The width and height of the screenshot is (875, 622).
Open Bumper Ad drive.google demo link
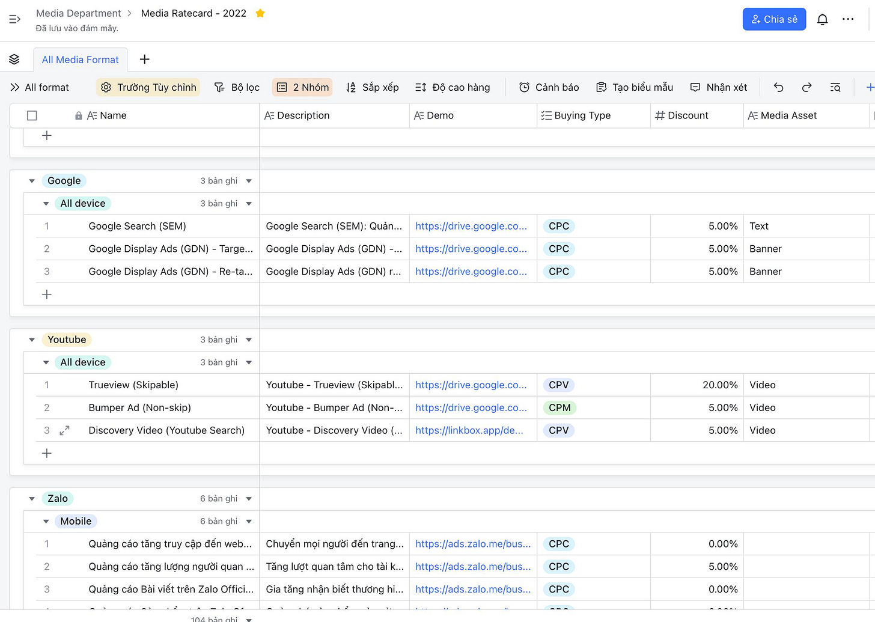[471, 407]
